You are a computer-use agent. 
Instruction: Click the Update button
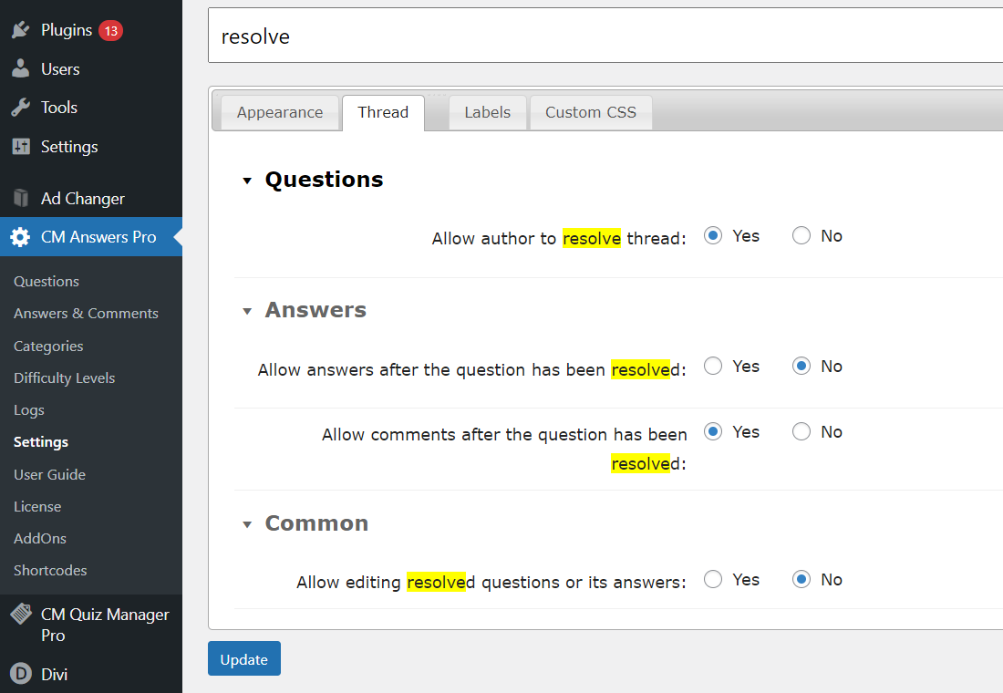pos(243,658)
